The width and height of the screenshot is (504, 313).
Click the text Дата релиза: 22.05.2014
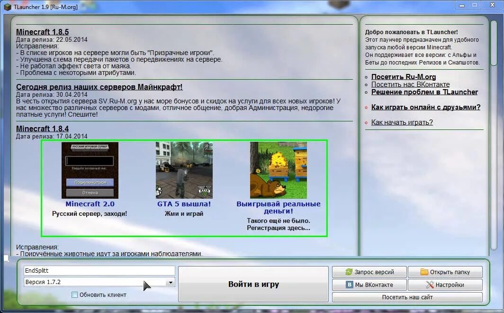coord(52,39)
